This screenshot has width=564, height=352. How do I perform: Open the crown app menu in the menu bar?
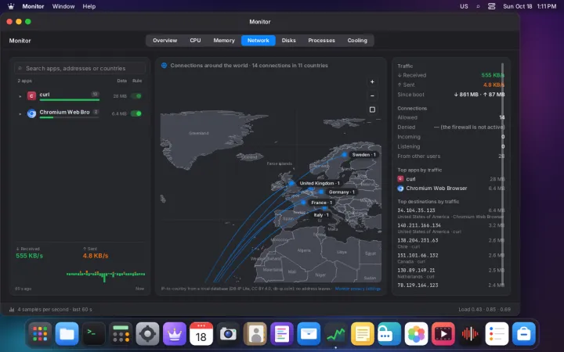[11, 6]
